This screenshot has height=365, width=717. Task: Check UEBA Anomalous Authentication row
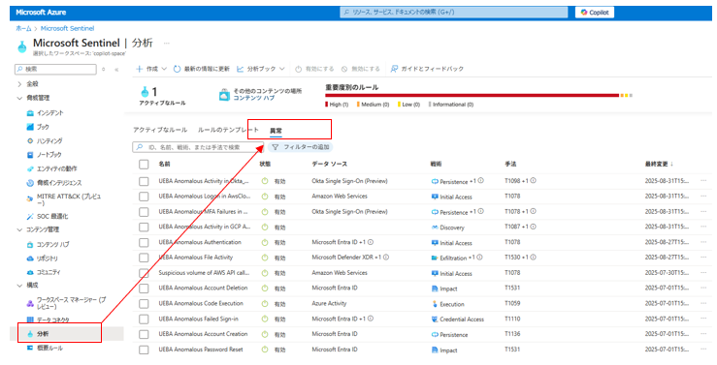[144, 243]
